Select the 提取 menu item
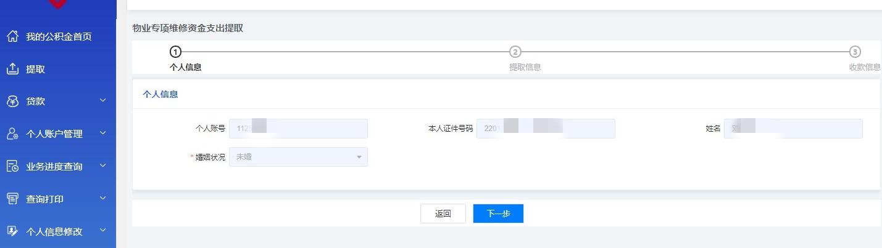The image size is (882, 248). (35, 70)
